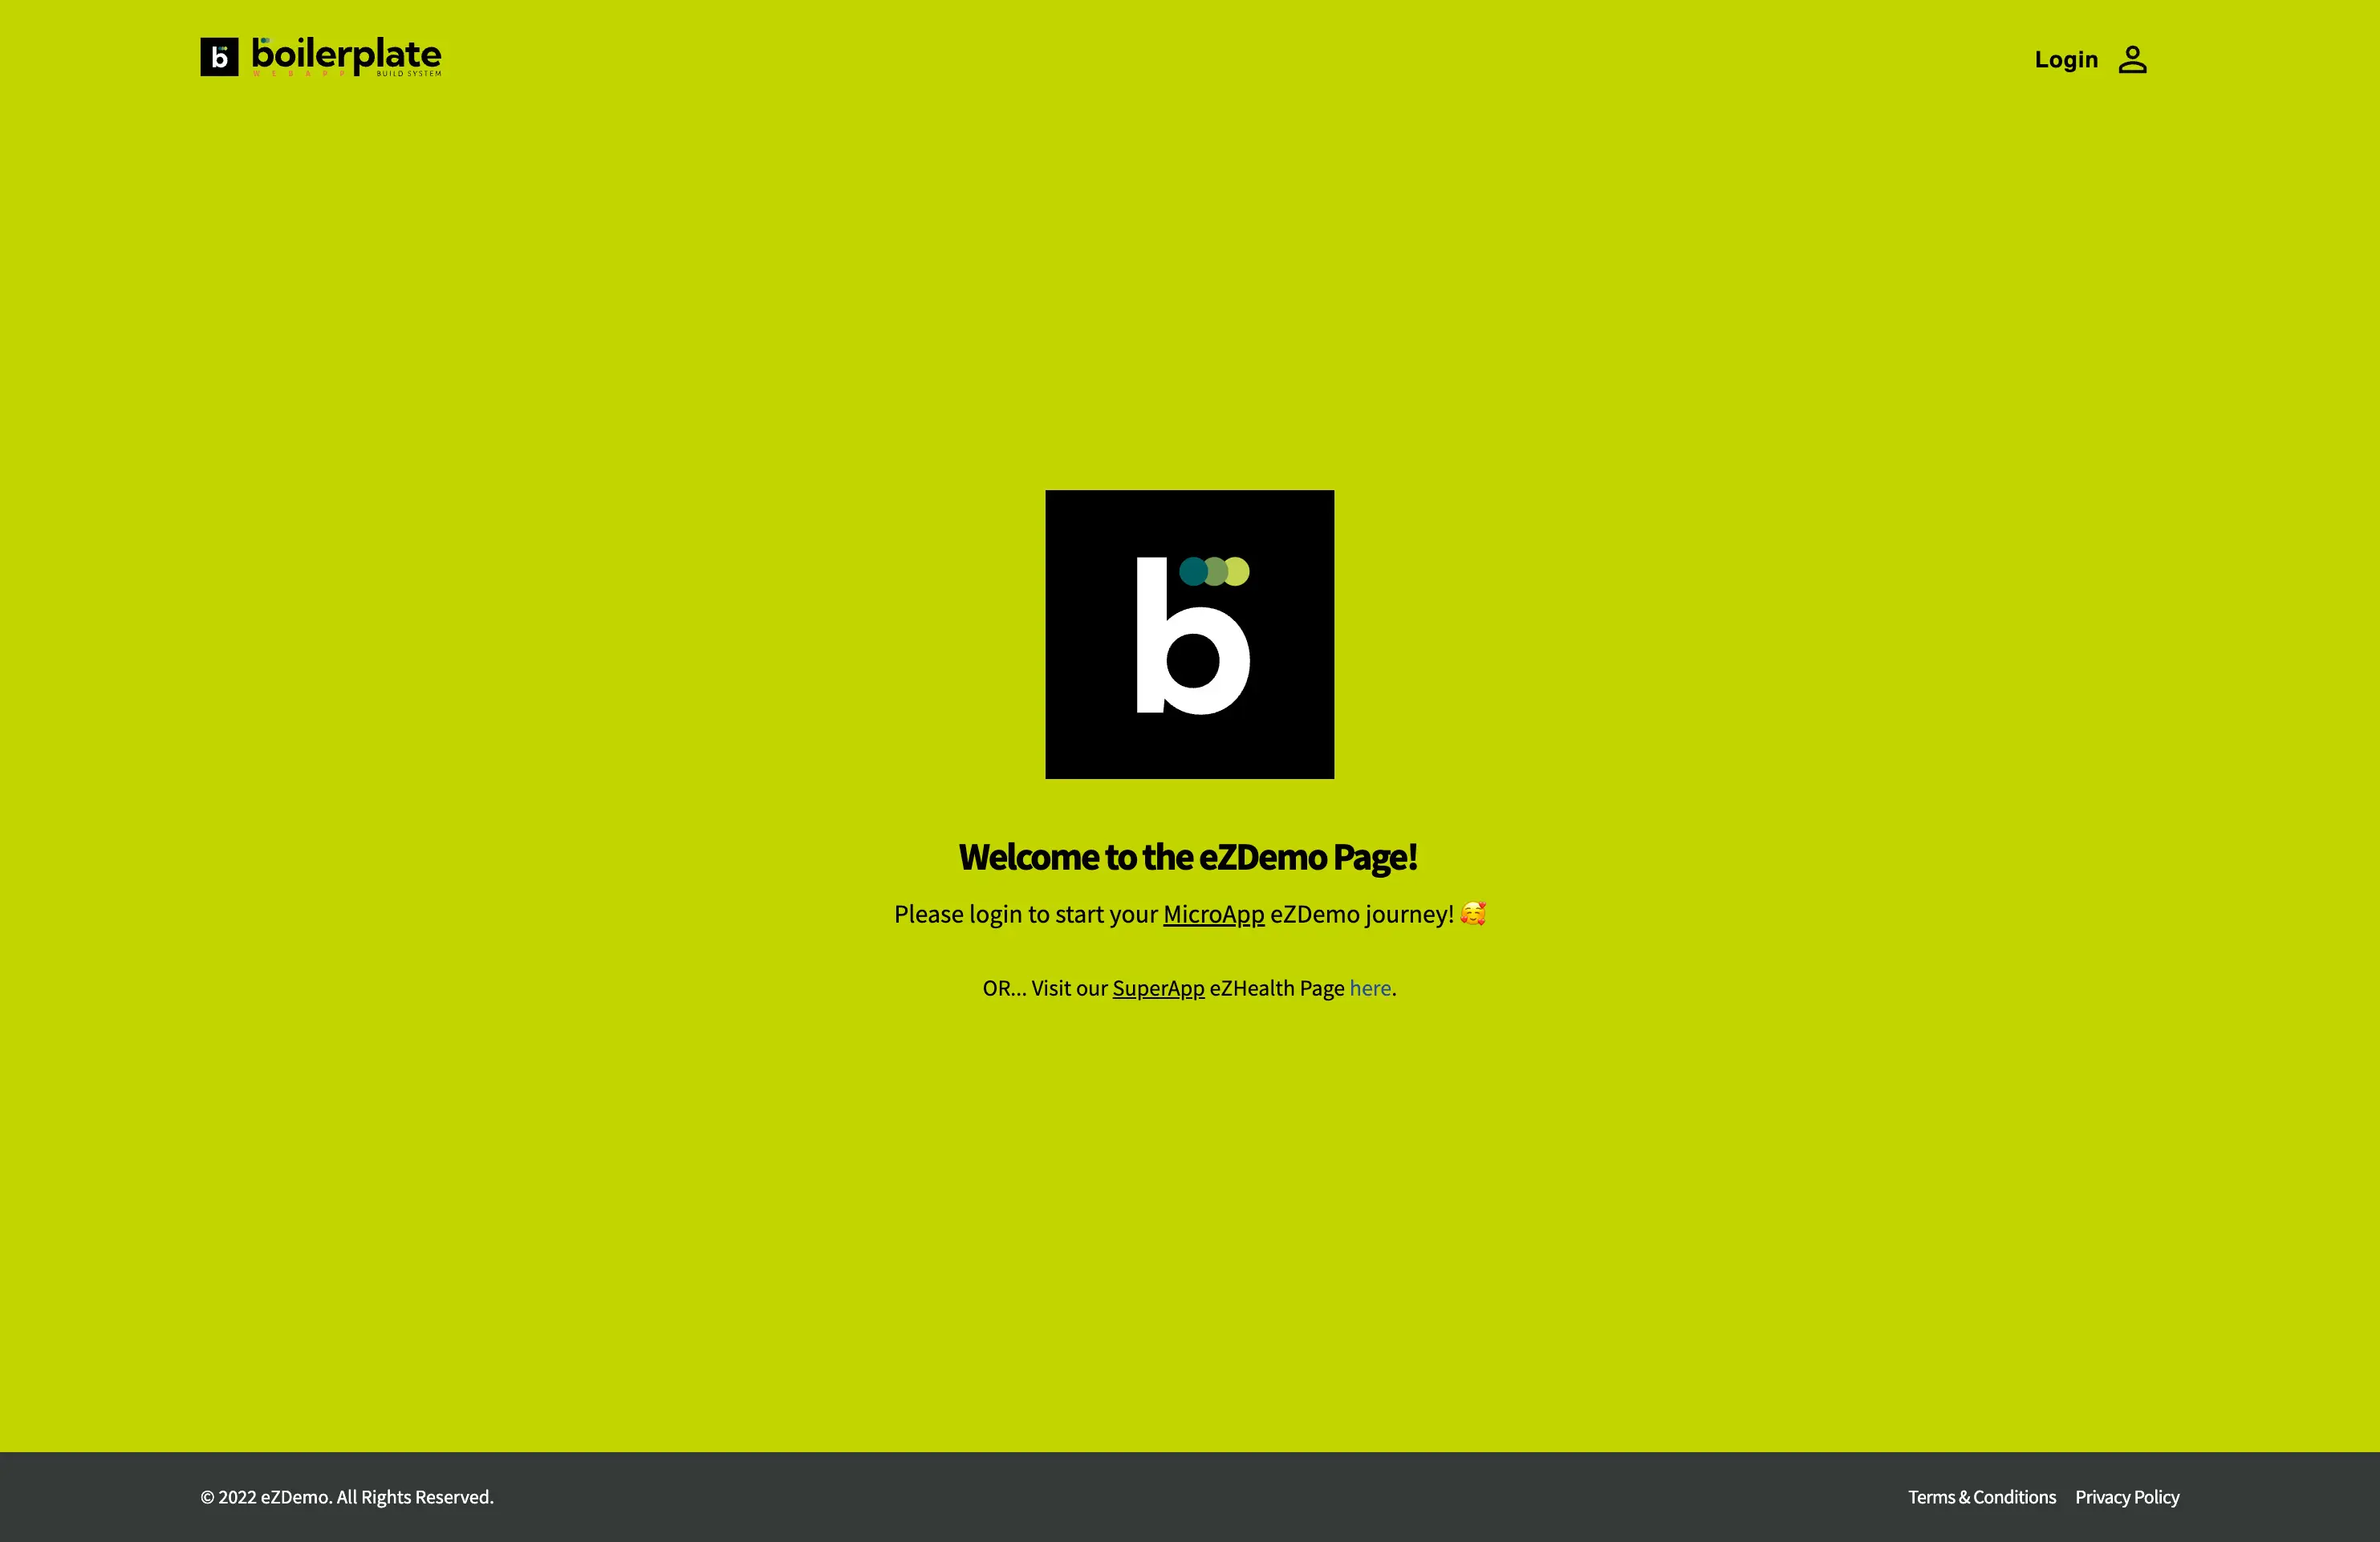The width and height of the screenshot is (2380, 1542).
Task: Open the Terms & Conditions page
Action: pyautogui.click(x=1981, y=1497)
